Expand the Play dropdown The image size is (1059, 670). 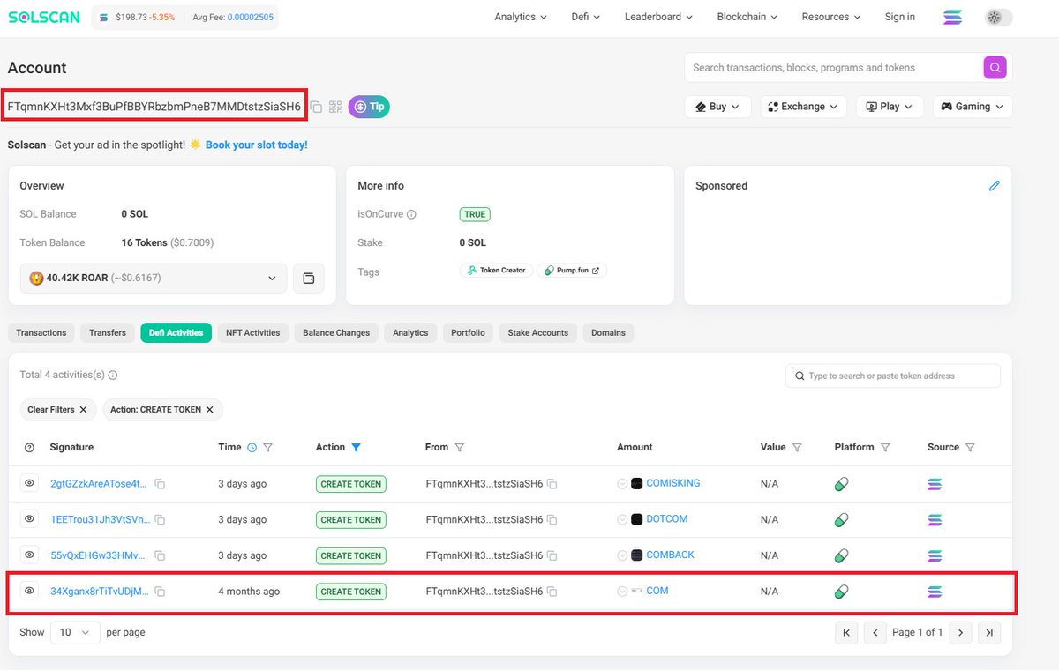click(x=890, y=107)
